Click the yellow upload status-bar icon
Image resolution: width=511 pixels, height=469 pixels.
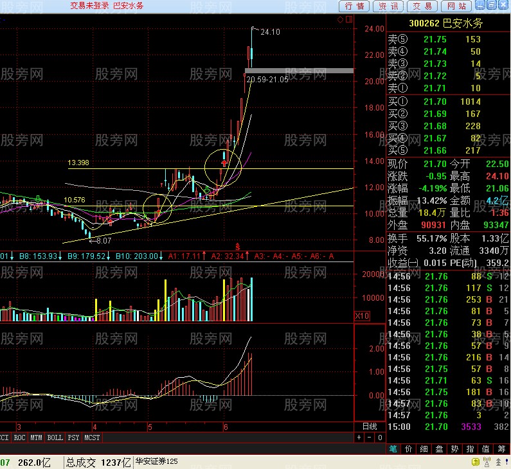[x=476, y=462]
